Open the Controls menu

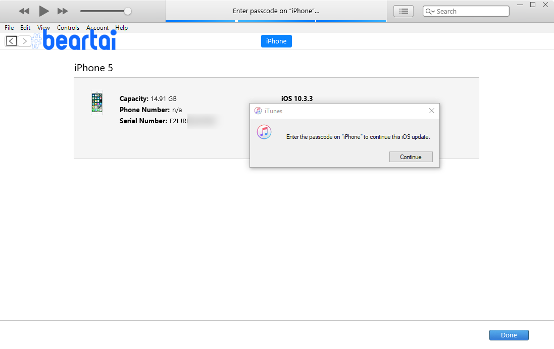(68, 28)
